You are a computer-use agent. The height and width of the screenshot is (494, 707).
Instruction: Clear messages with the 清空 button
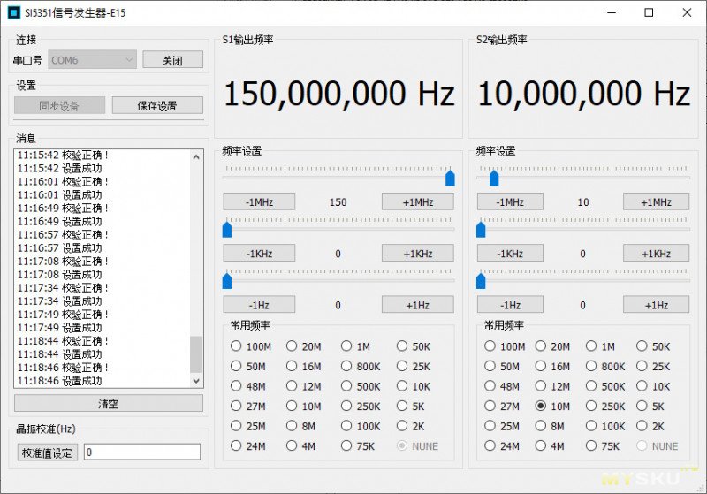coord(108,403)
